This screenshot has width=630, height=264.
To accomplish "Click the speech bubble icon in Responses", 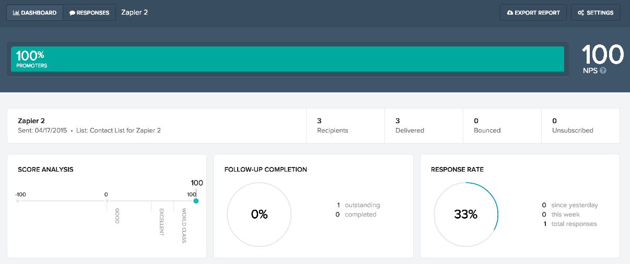I will tap(72, 13).
